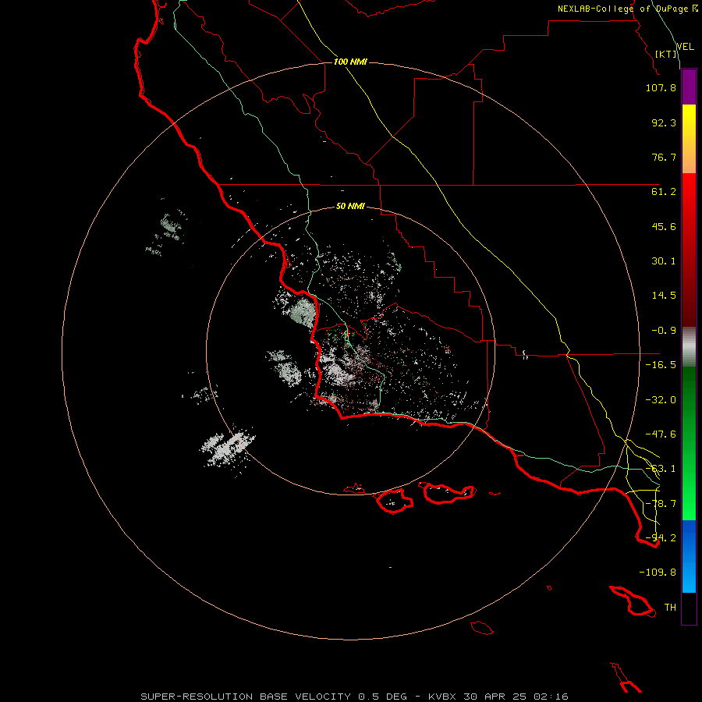Image resolution: width=702 pixels, height=702 pixels.
Task: Click the 107.8 velocity scale value
Action: [661, 87]
